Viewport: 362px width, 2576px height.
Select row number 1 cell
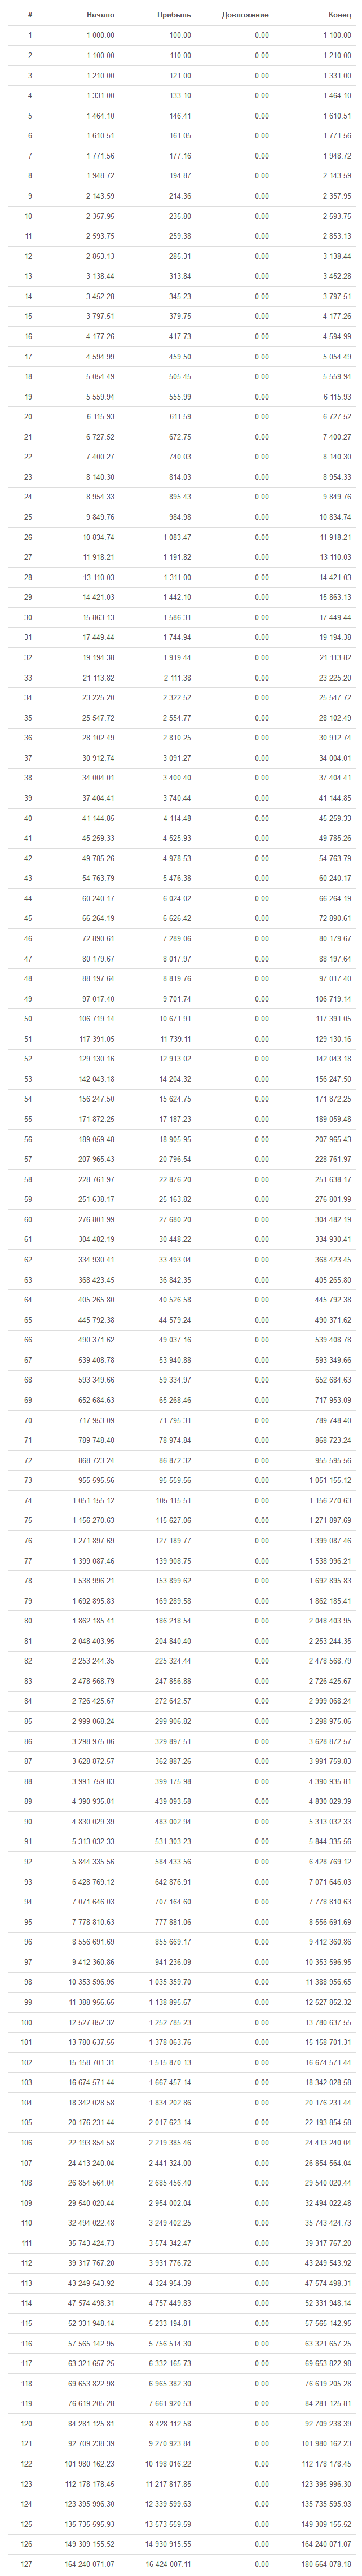30,35
